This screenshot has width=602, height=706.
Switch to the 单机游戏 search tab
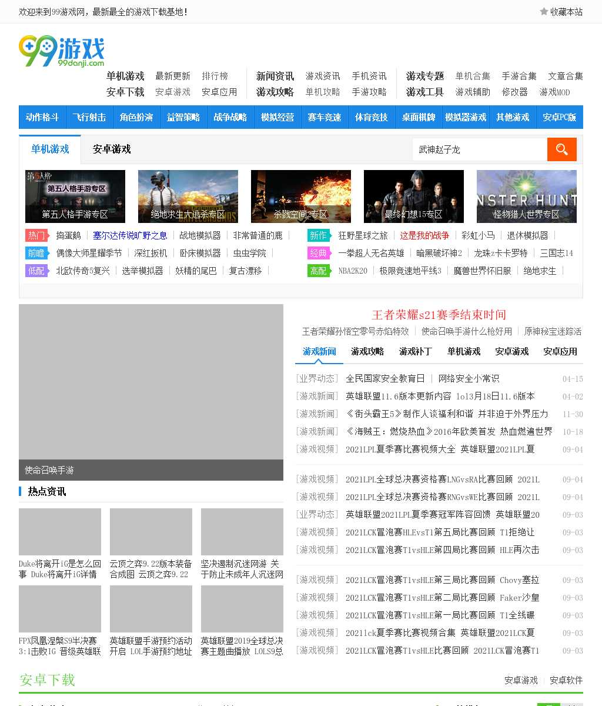(x=50, y=149)
